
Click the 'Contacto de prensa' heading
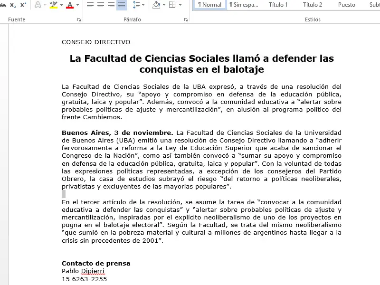pos(96,264)
